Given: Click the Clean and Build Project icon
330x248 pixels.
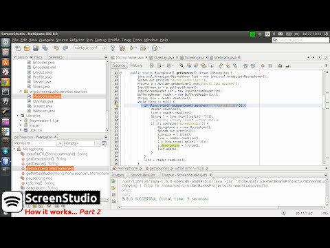Looking at the screenshot, I should coord(122,48).
